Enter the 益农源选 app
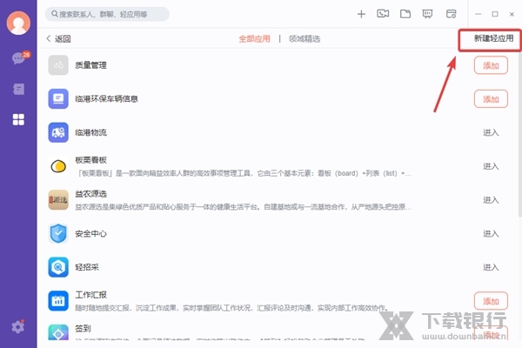Viewport: 522px width, 348px height. coord(491,200)
